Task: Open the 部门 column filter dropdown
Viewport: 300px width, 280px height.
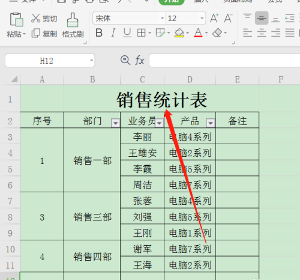Action: point(115,123)
